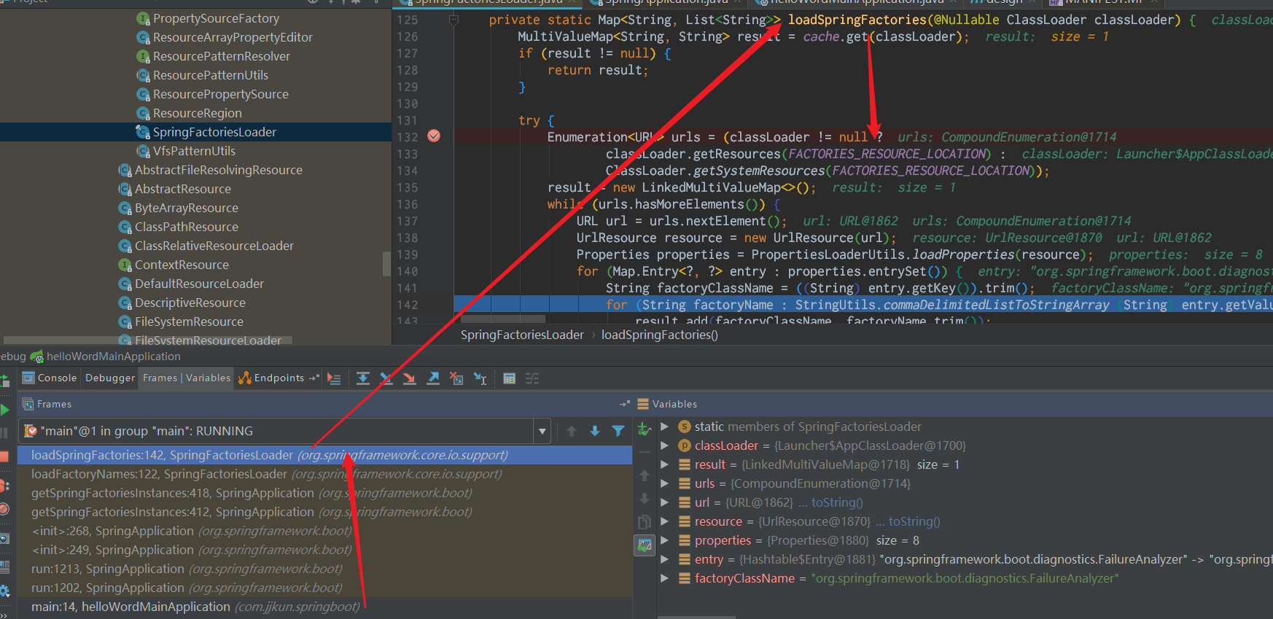
Task: Open View Breakpoints from the debug sidebar
Action: coord(4,486)
